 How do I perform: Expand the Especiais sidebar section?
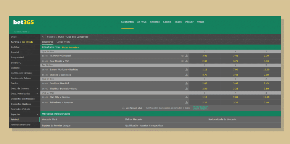tap(37, 114)
